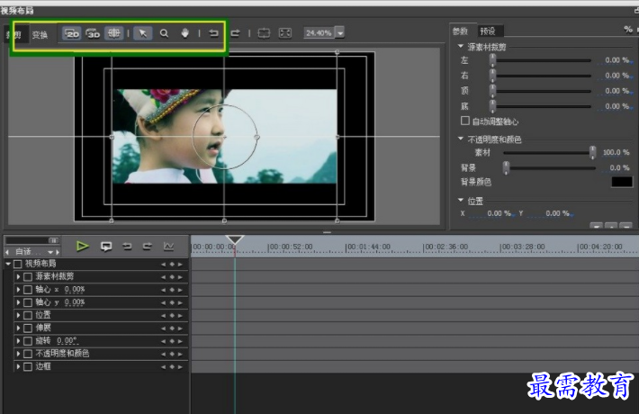Switch to 3D layout mode
The image size is (639, 414).
tap(93, 33)
